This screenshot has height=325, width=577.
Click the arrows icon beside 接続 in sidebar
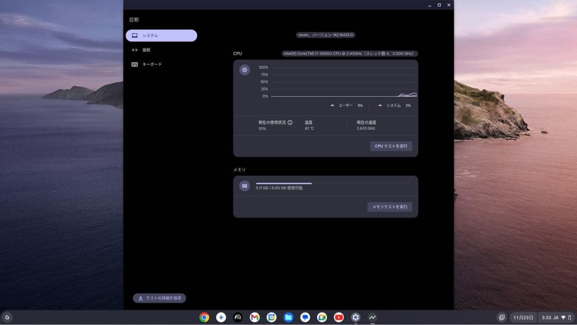click(x=135, y=50)
